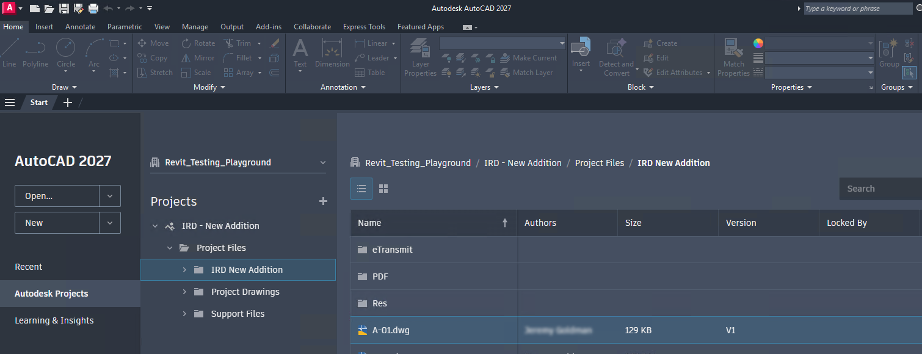Open the Customize Quick Access Toolbar dropdown

pyautogui.click(x=150, y=9)
